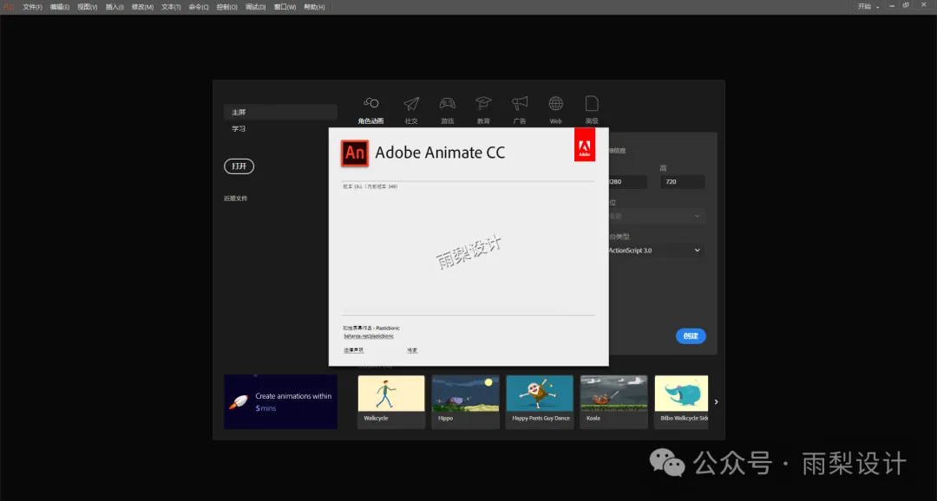Open the Hippo sample thumbnail
This screenshot has height=501, width=937.
point(466,401)
